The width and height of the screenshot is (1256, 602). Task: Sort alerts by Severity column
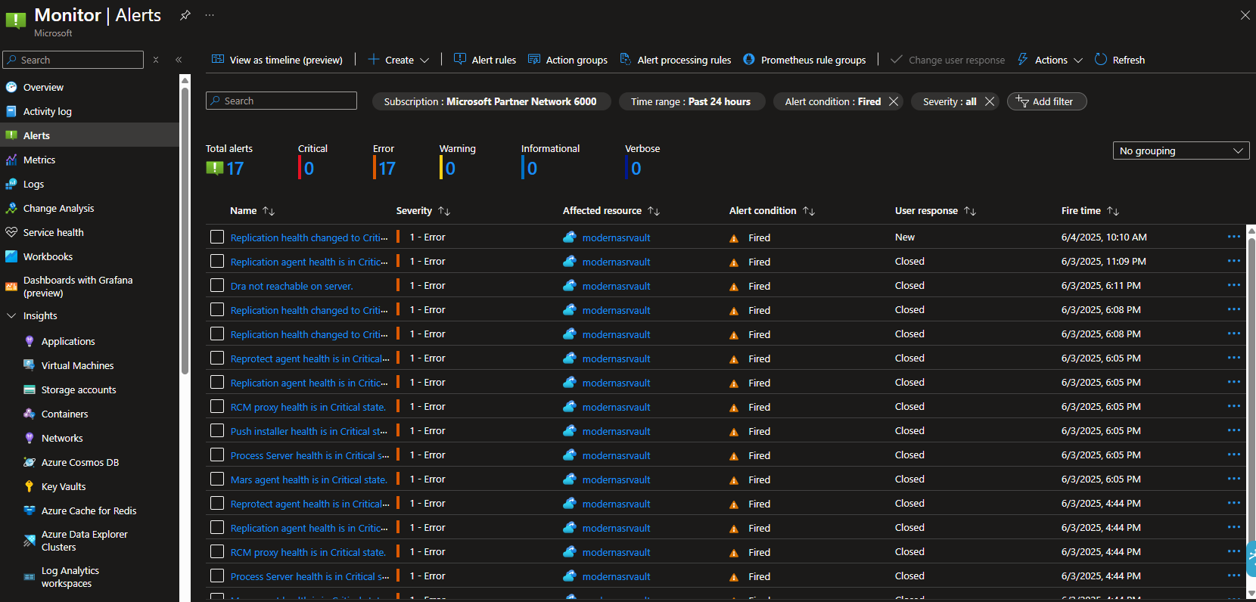click(x=423, y=211)
